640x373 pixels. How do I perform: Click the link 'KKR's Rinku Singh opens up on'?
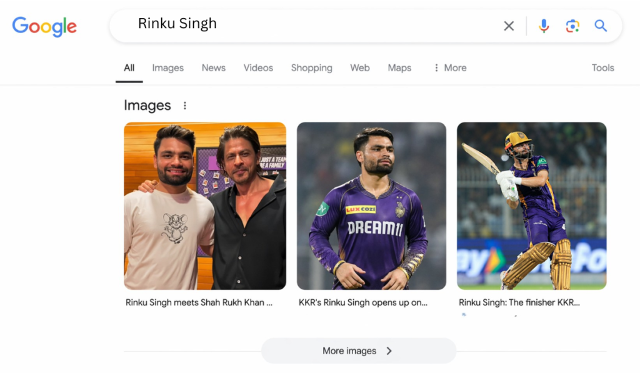(x=363, y=302)
